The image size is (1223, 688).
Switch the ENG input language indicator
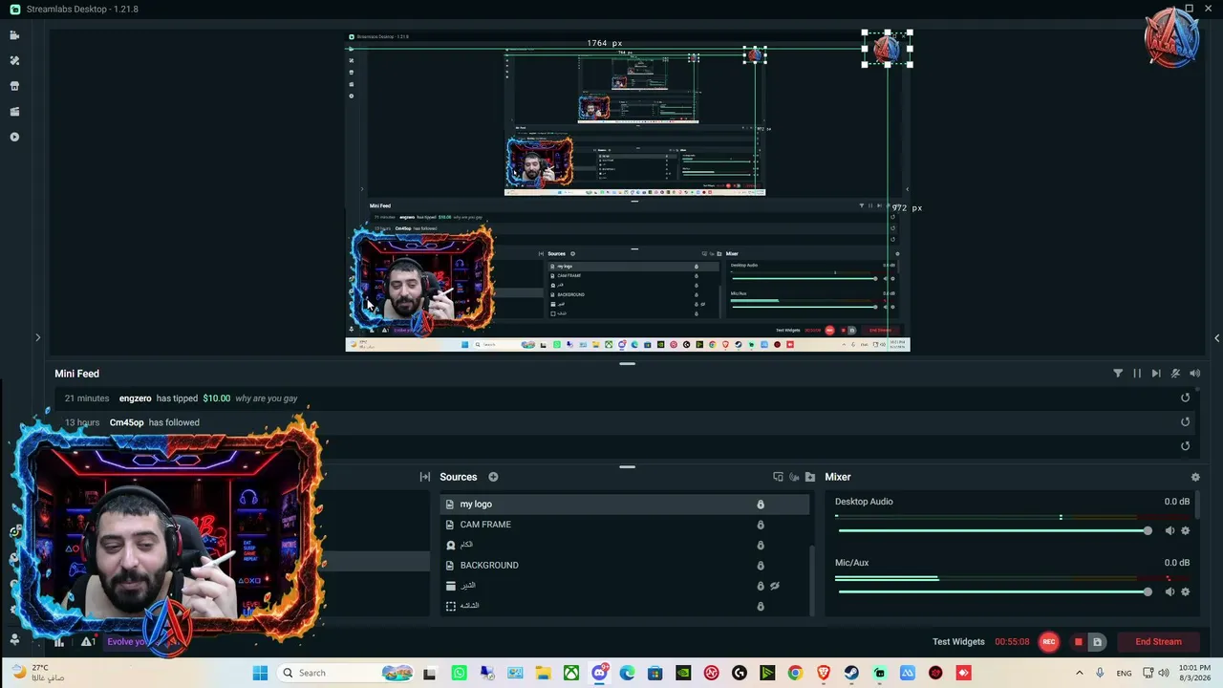click(1125, 673)
